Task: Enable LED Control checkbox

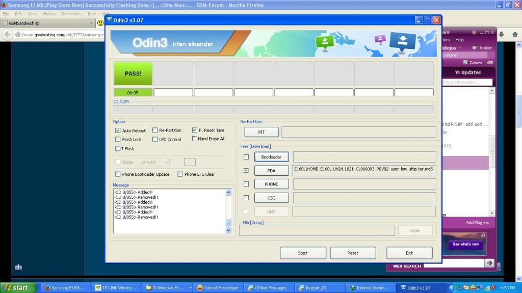Action: pyautogui.click(x=155, y=139)
